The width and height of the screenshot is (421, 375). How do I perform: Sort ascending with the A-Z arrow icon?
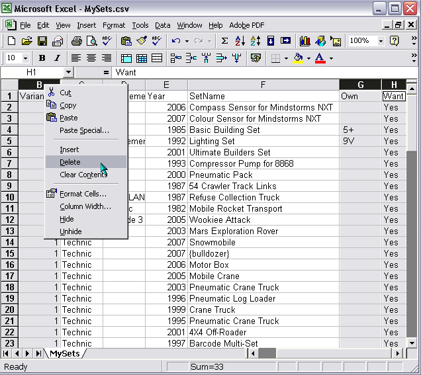click(x=240, y=41)
